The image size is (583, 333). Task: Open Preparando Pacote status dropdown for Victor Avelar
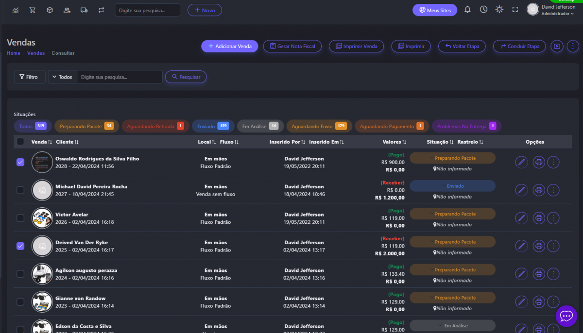point(452,214)
